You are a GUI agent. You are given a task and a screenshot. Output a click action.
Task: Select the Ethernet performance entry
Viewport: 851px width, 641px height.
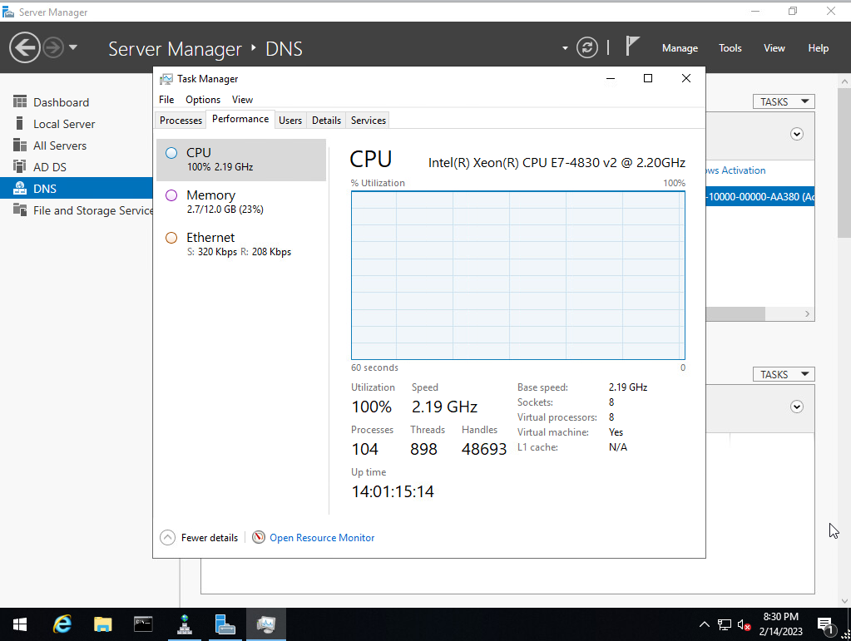241,244
